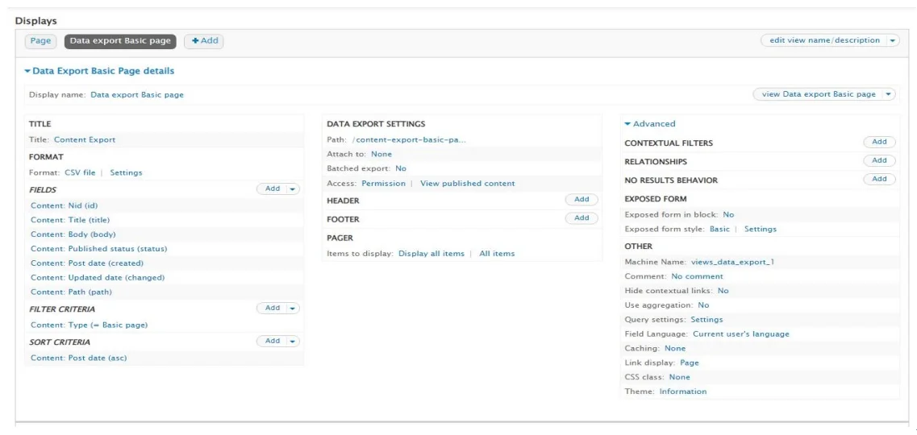The width and height of the screenshot is (917, 435).
Task: Open pager All items settings
Action: tap(497, 254)
